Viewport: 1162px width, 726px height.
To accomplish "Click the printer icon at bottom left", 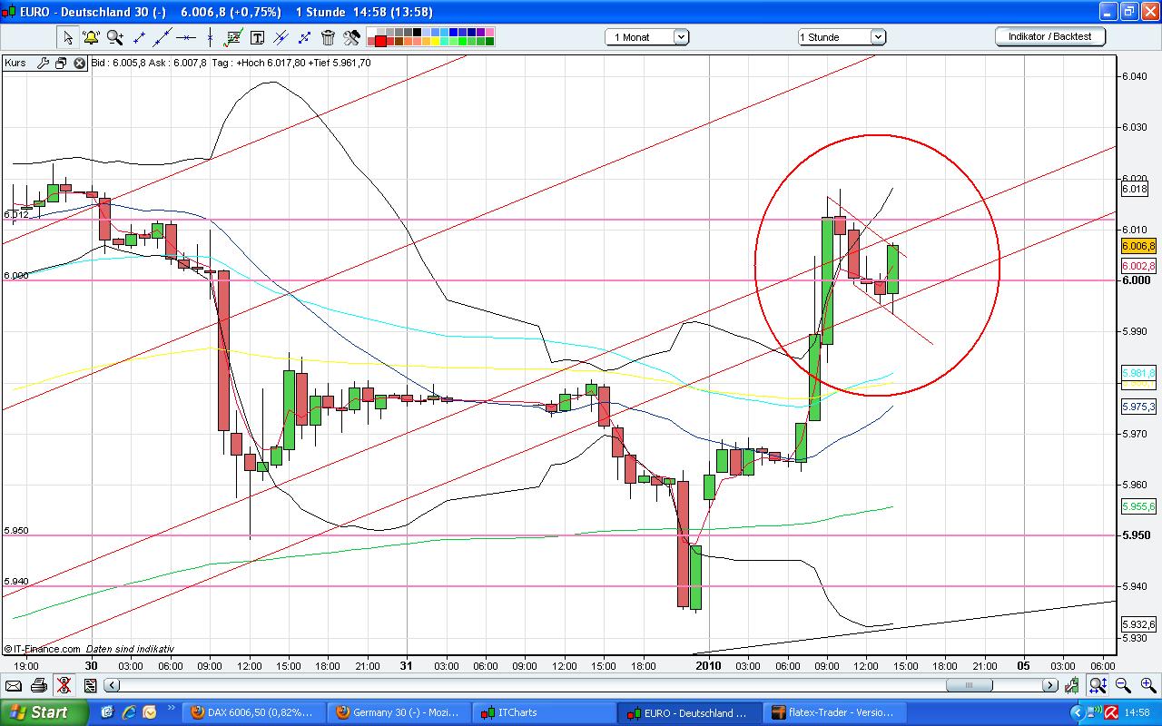I will pos(38,685).
